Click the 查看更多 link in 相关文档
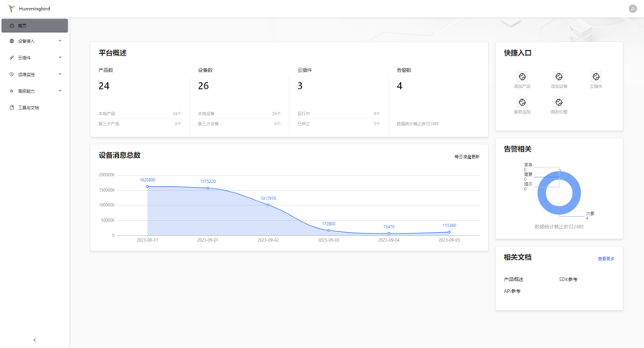The image size is (644, 348). click(x=606, y=259)
